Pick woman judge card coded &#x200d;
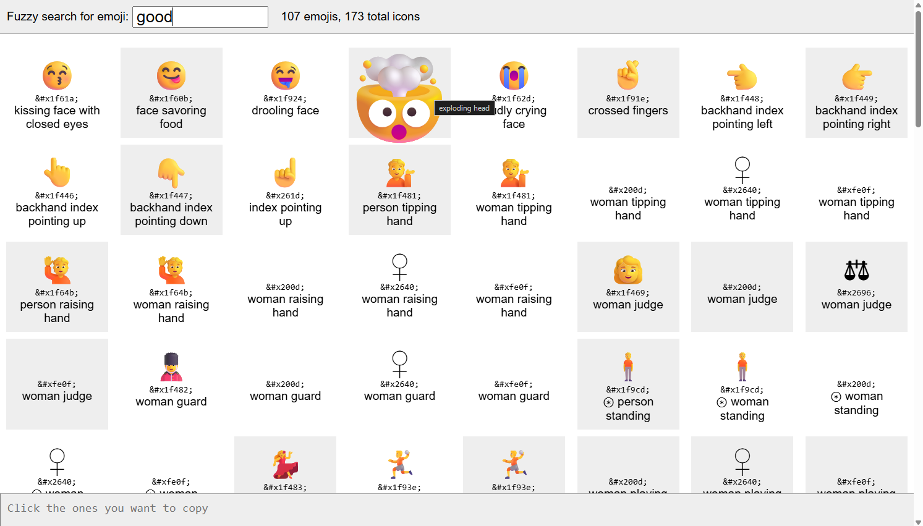923x526 pixels. (742, 287)
